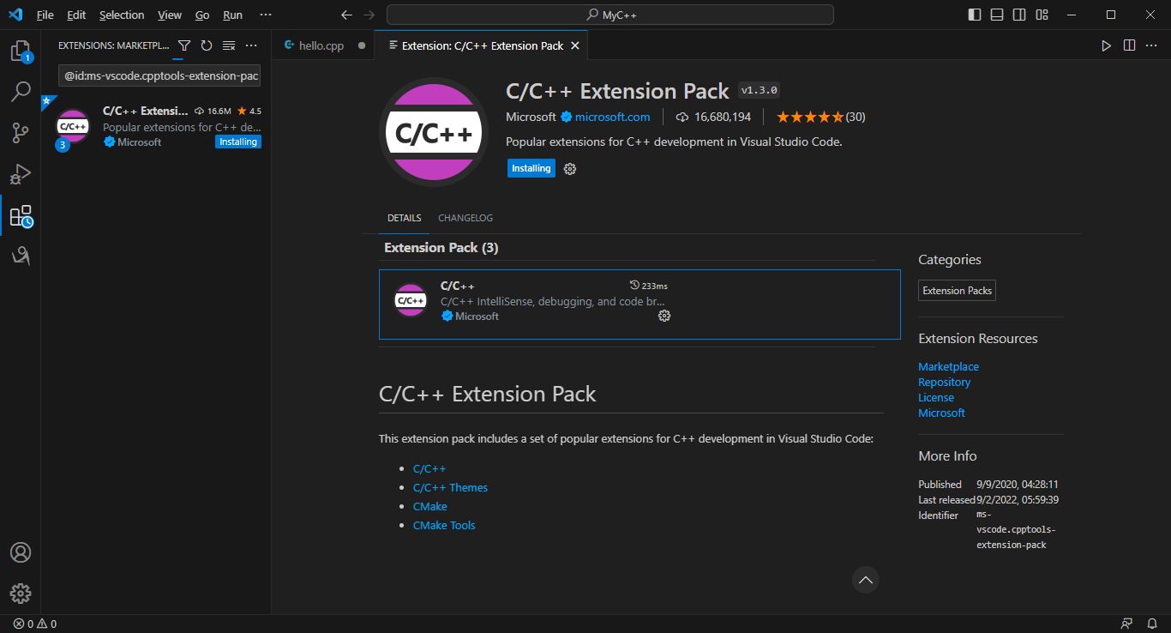
Task: Filter extensions with funnel icon
Action: click(x=183, y=45)
